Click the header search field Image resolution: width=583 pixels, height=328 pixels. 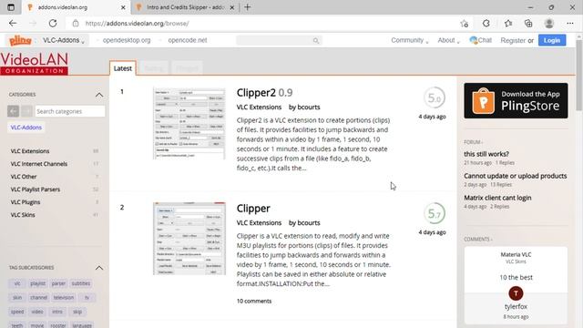pyautogui.click(x=279, y=40)
